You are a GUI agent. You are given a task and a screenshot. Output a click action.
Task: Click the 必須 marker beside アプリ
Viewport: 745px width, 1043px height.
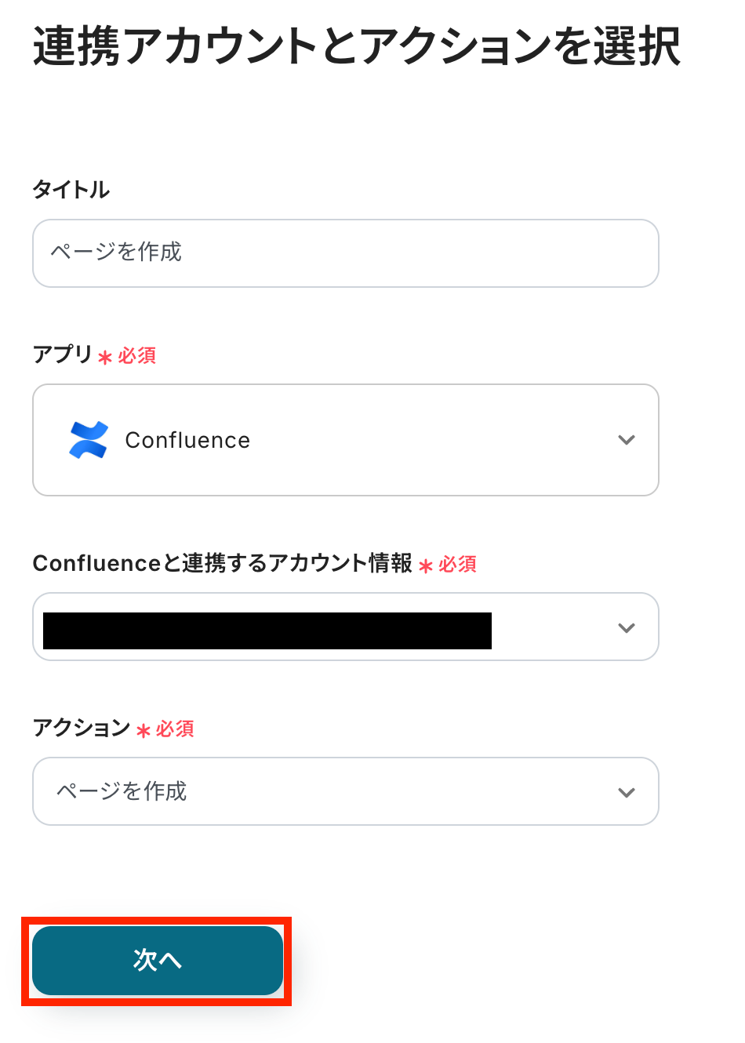(137, 356)
